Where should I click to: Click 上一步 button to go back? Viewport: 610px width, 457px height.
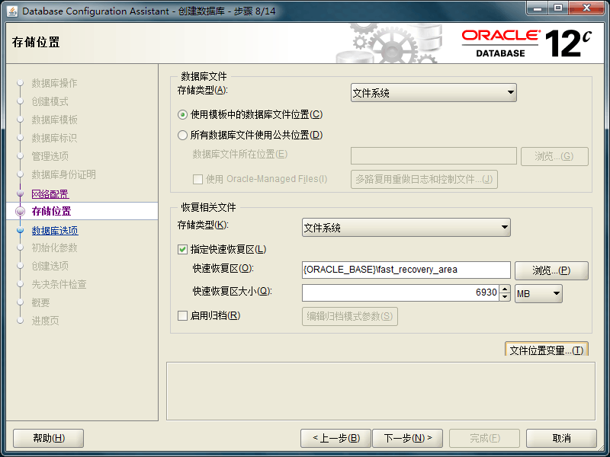pos(335,438)
